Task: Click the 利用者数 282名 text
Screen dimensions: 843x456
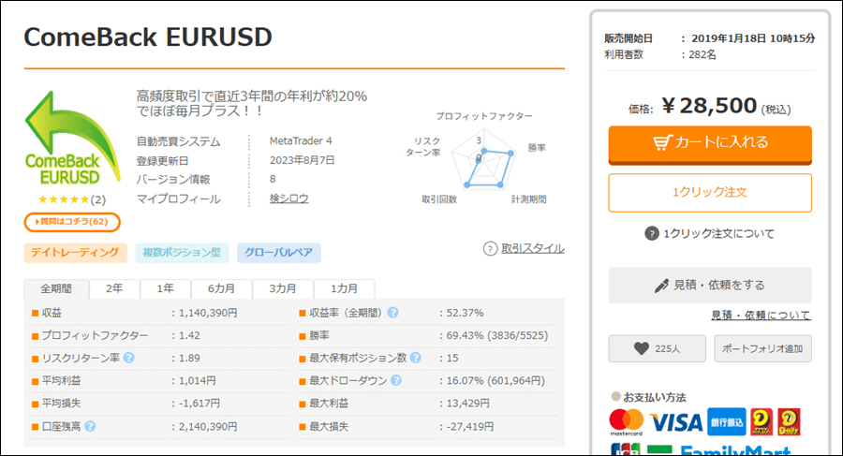Action: [660, 54]
